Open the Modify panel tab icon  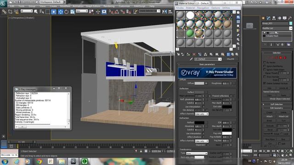tap(269, 18)
